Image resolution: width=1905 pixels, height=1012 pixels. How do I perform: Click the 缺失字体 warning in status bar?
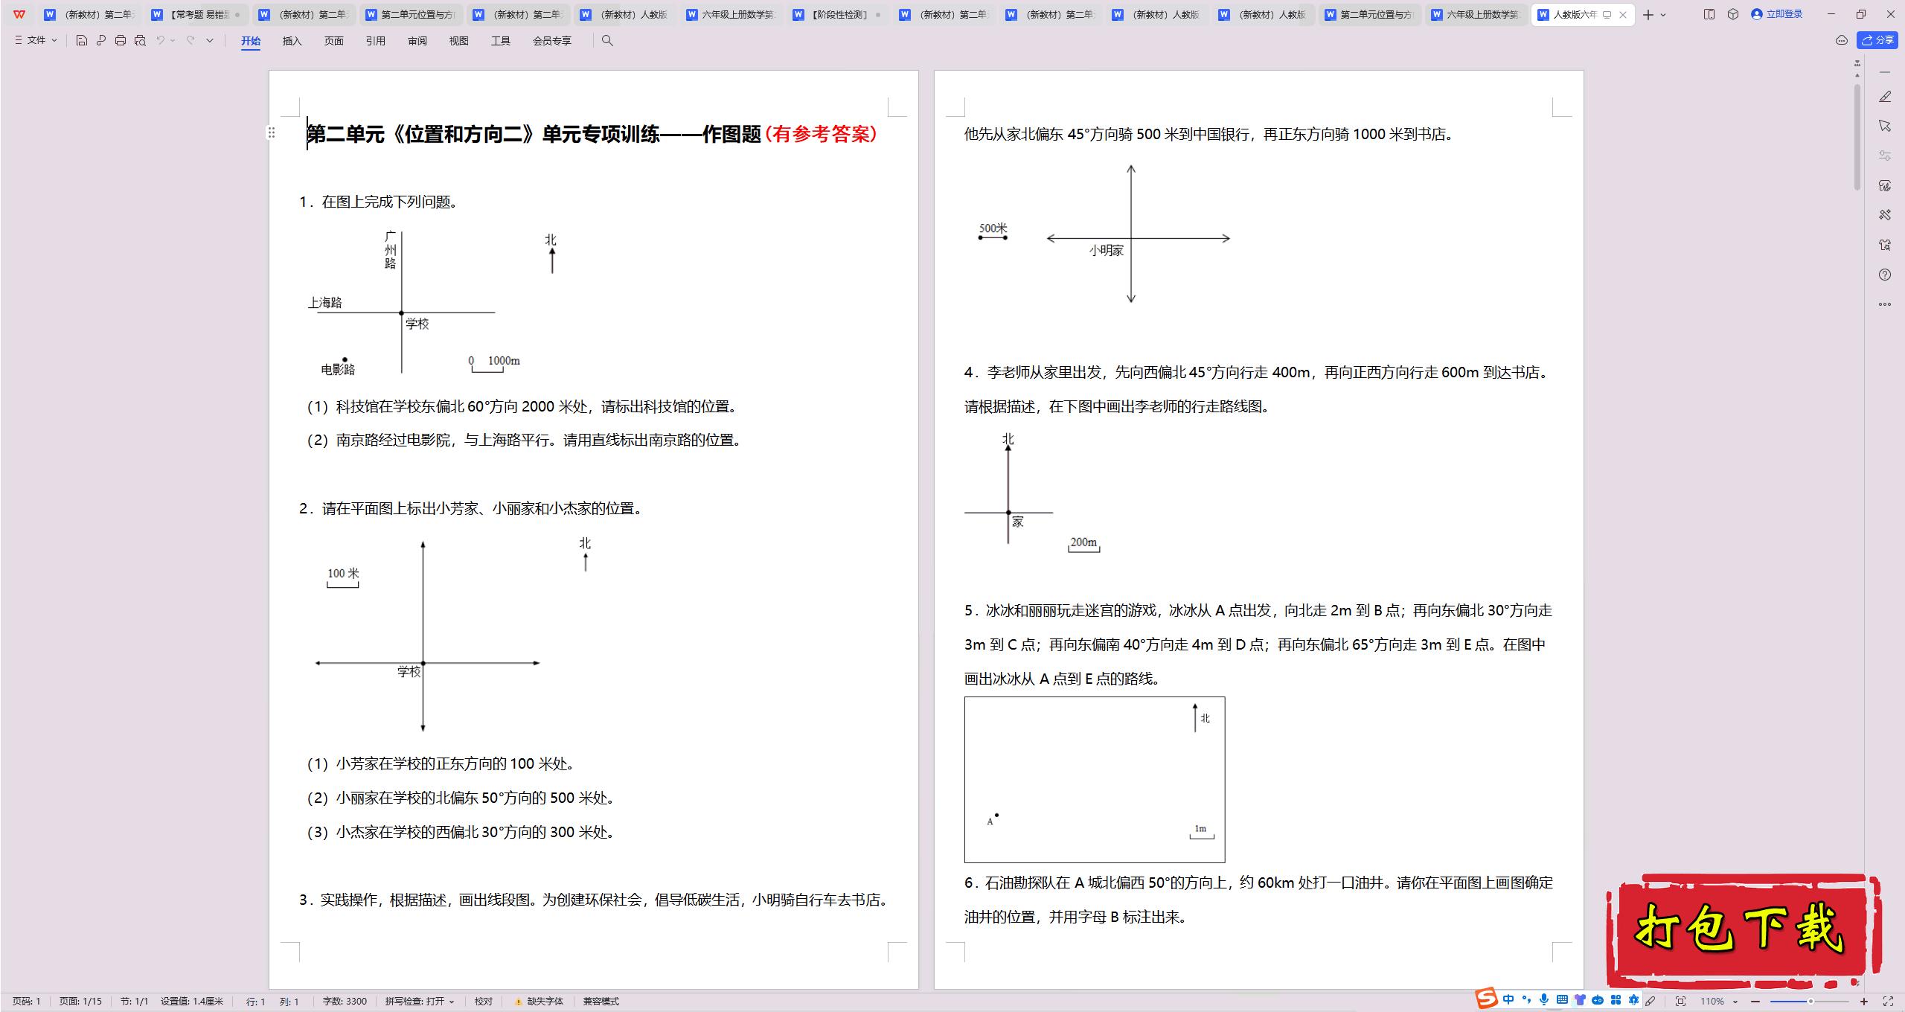[540, 1002]
